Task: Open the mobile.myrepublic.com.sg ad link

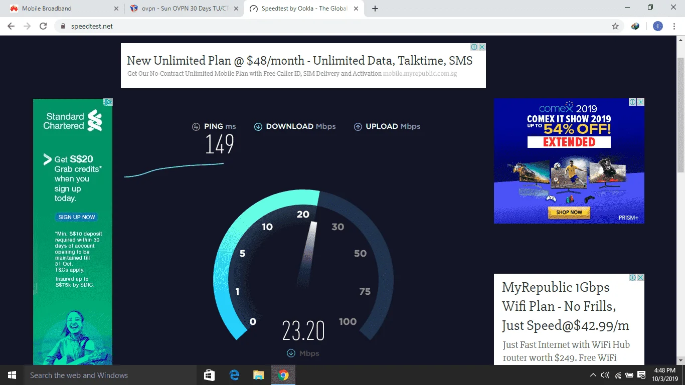Action: tap(420, 74)
